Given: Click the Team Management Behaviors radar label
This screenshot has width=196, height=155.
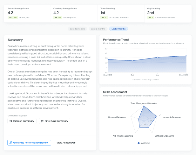Looking at the screenshot, I should click(144, 103).
